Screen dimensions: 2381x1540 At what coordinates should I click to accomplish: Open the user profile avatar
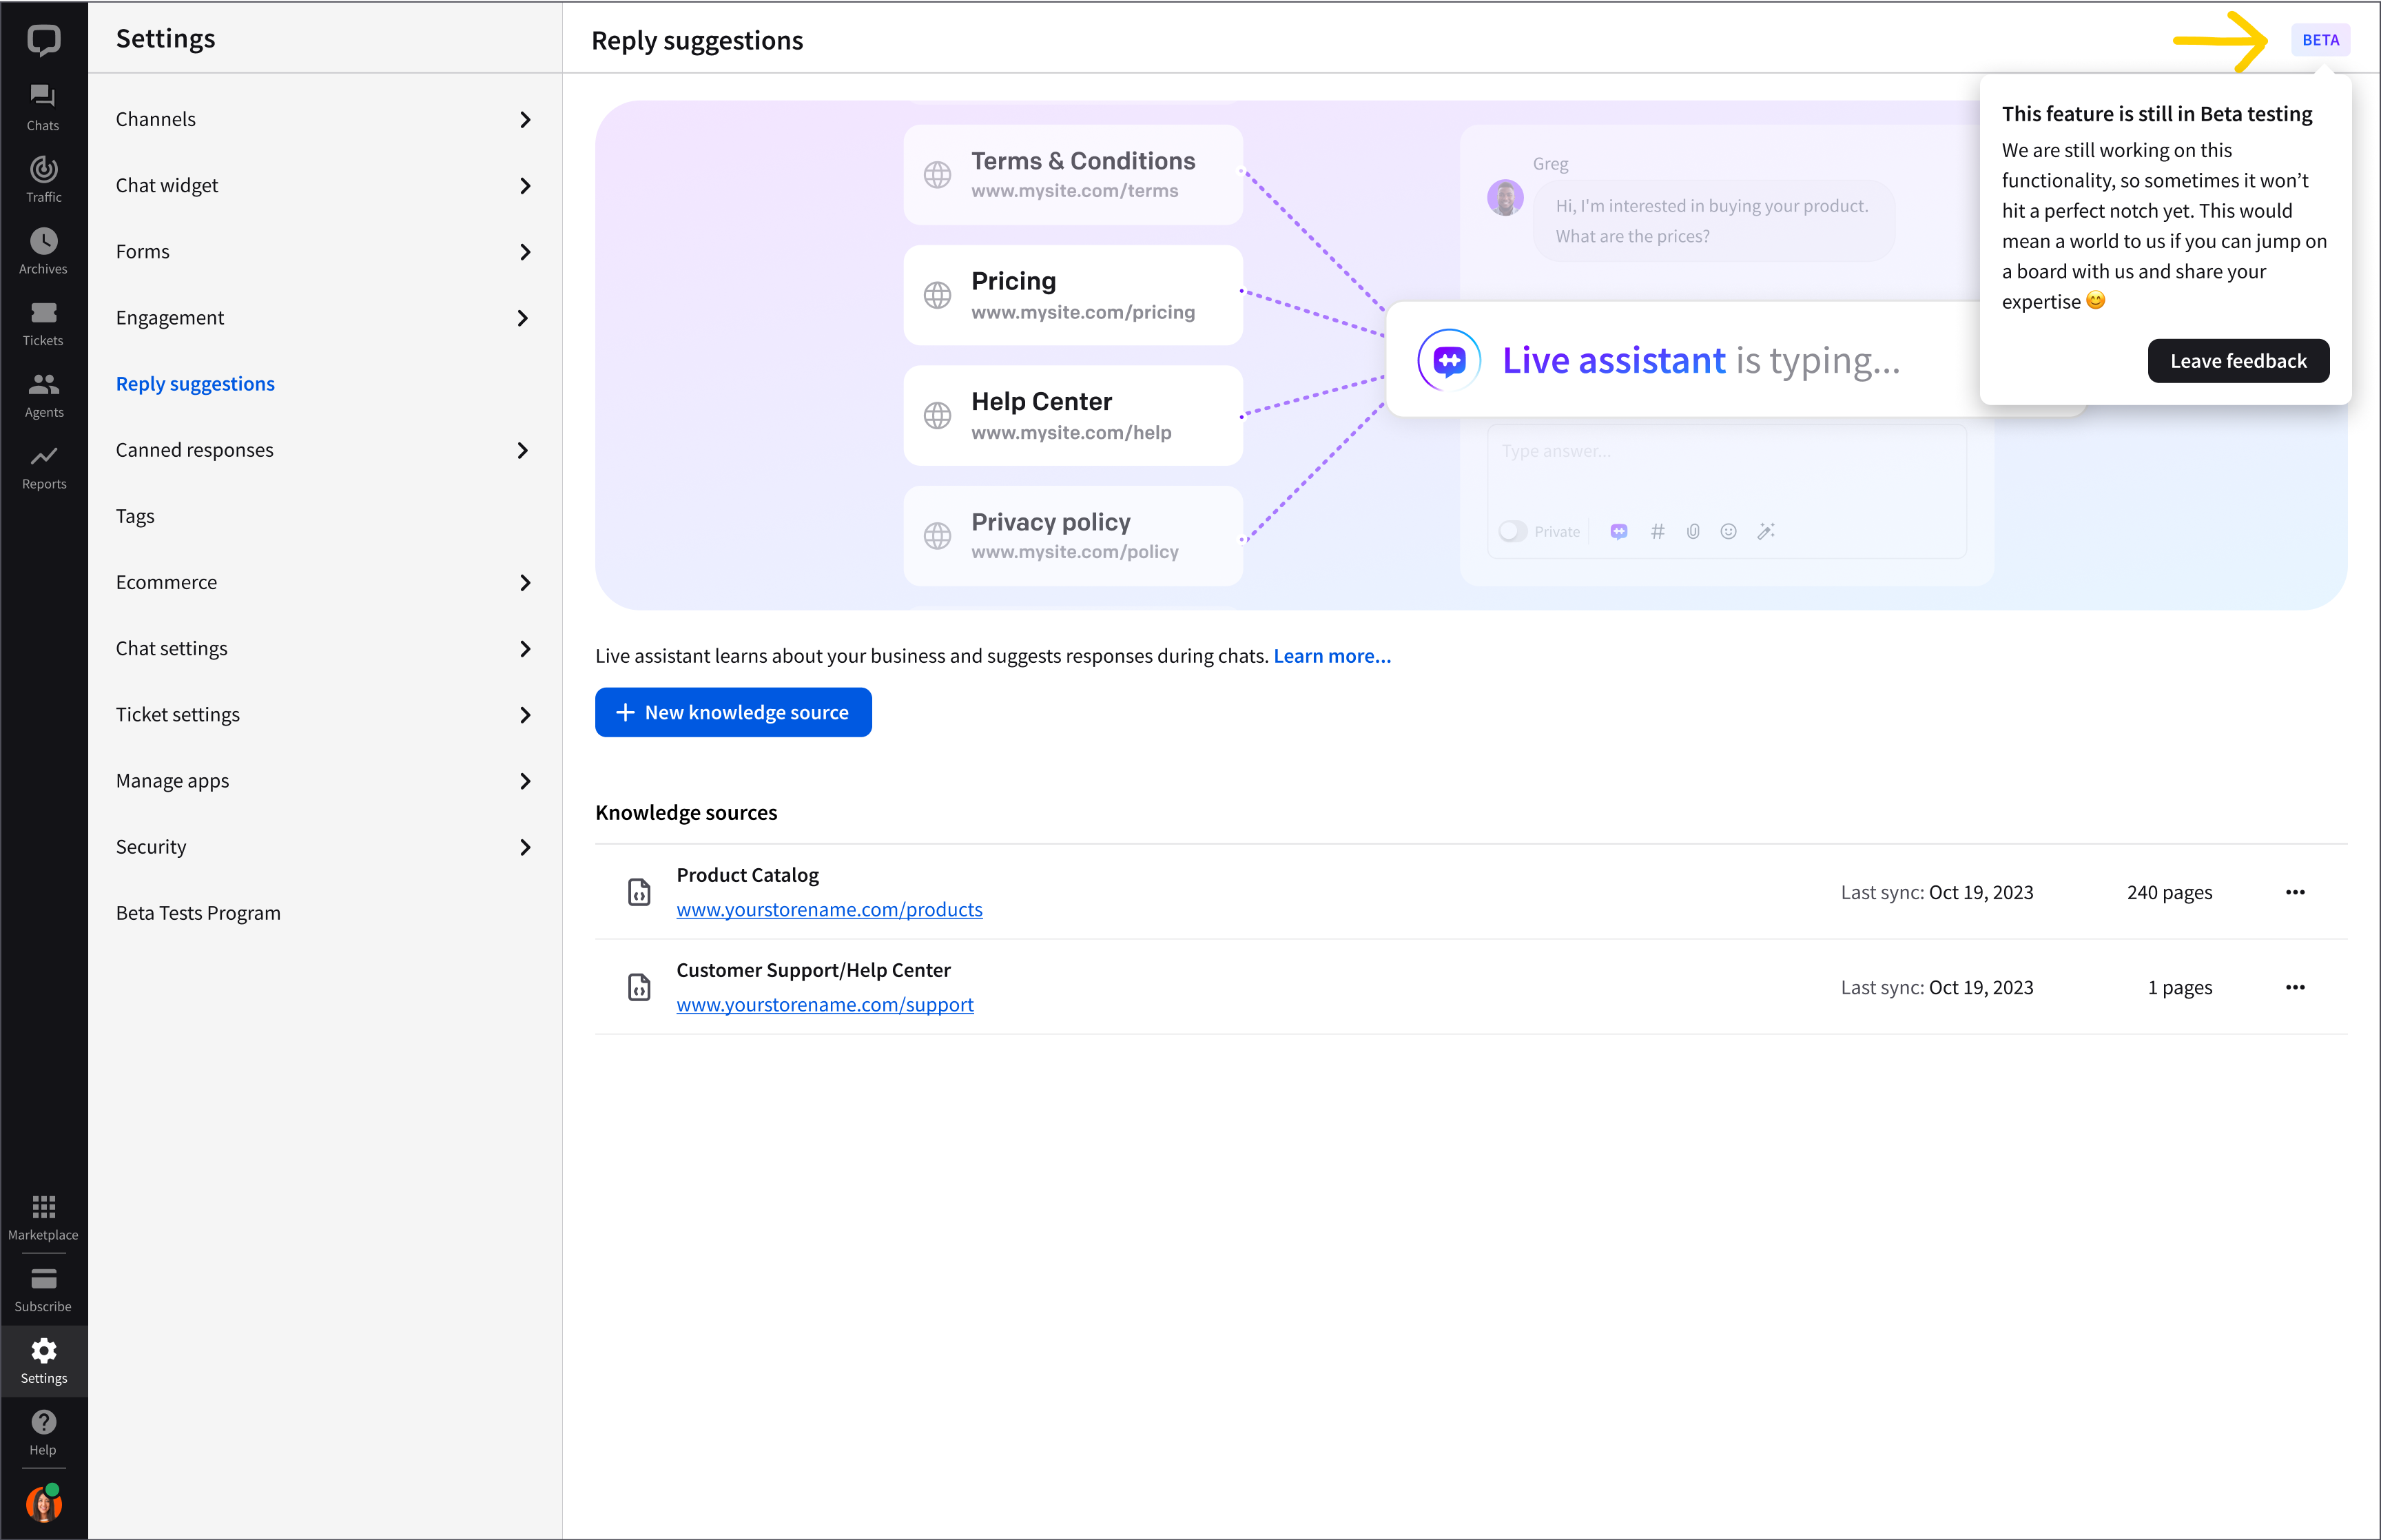click(43, 1503)
